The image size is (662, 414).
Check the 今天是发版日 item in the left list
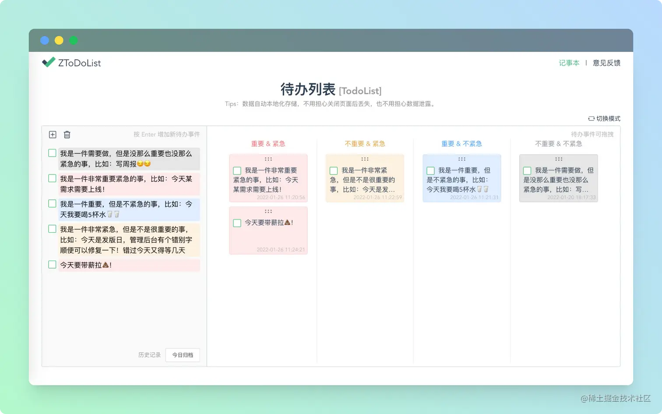click(52, 229)
